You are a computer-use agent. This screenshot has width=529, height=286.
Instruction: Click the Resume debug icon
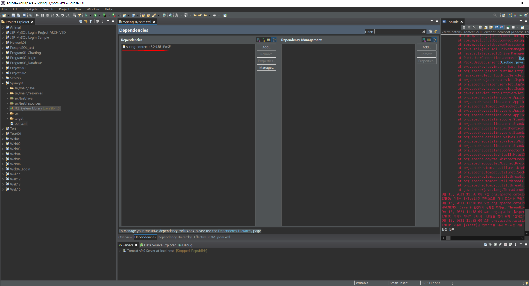[37, 15]
